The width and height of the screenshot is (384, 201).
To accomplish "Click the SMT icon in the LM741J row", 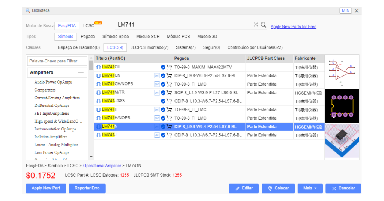I will click(157, 135).
